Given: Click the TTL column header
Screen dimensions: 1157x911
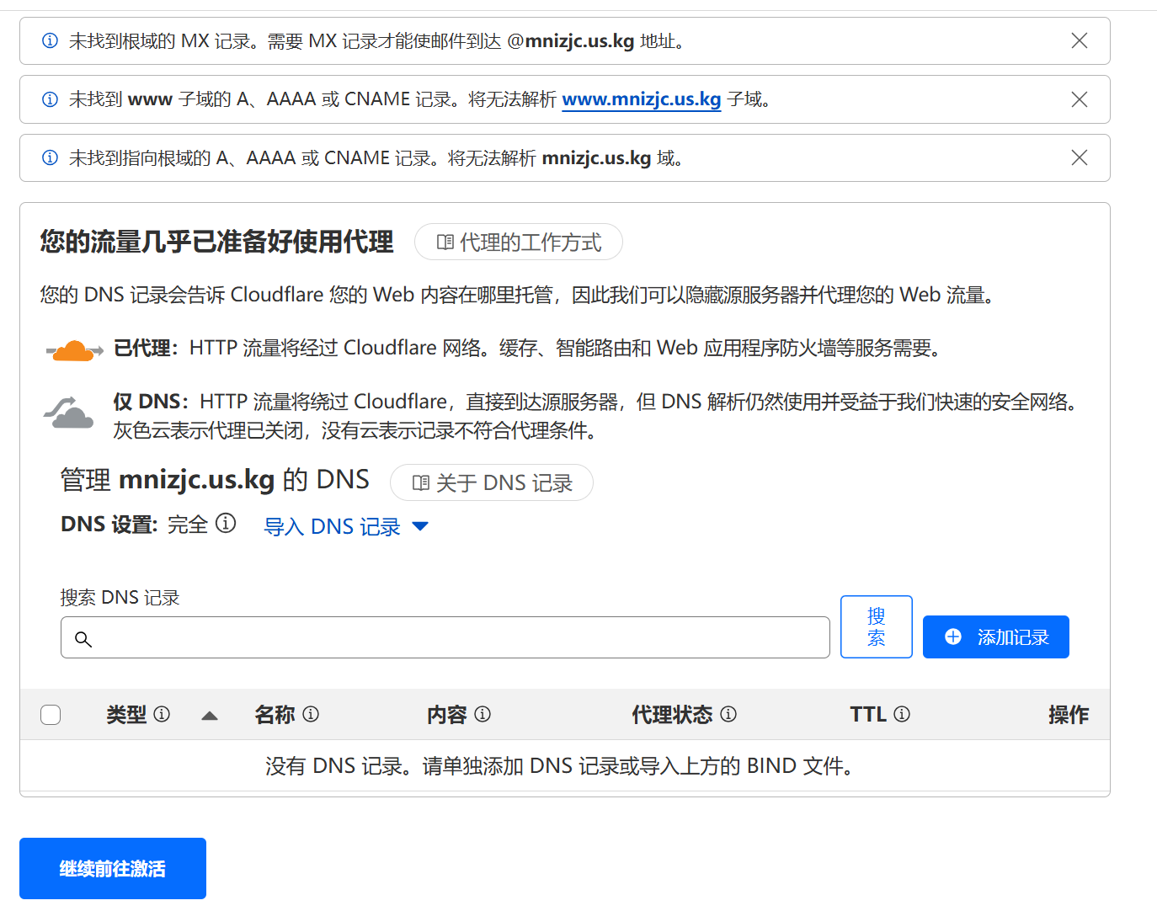Looking at the screenshot, I should point(868,715).
